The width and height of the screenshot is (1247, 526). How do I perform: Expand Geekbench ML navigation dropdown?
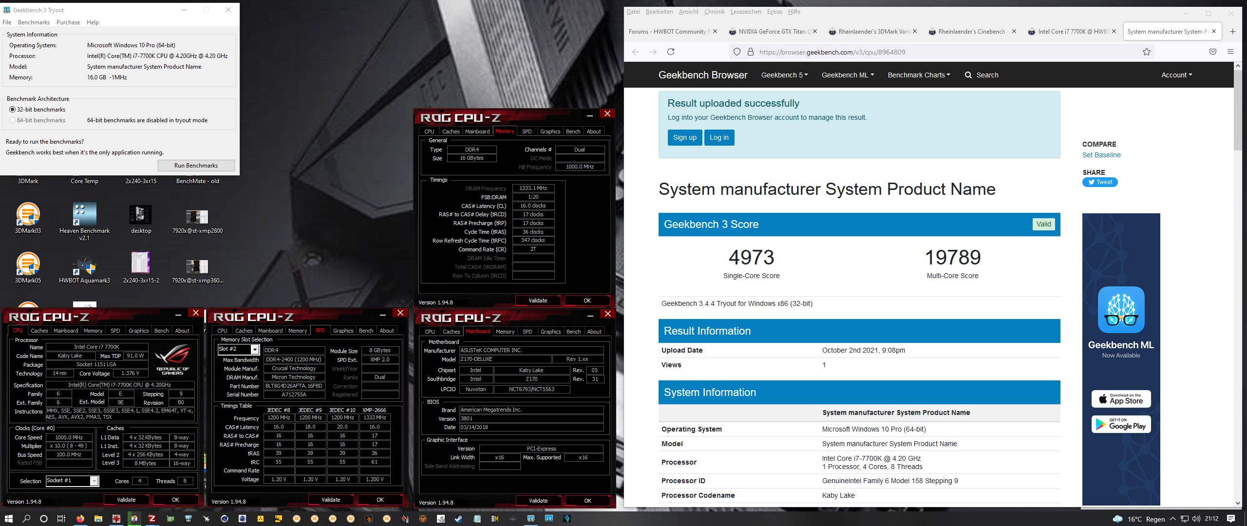[x=848, y=75]
